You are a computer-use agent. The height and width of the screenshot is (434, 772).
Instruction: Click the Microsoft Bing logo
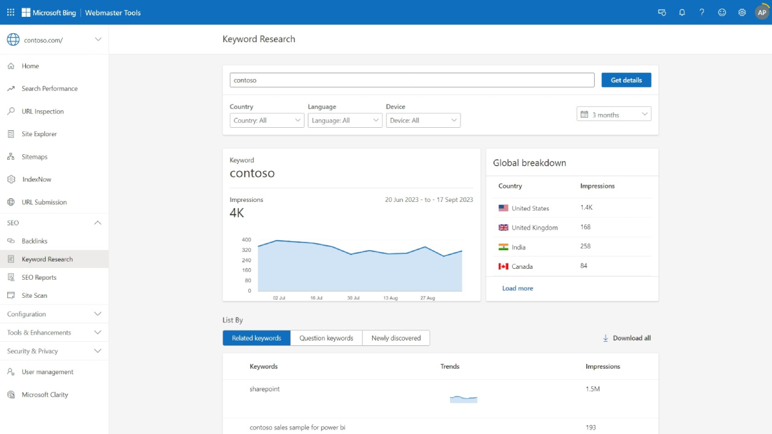[49, 12]
